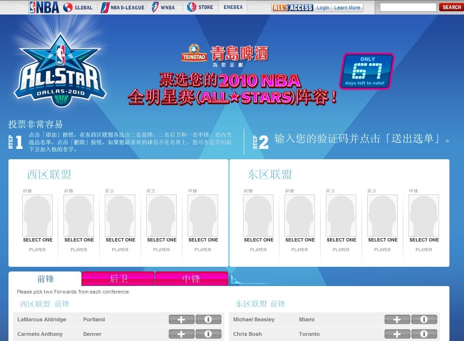Switch to the 前锋 forwards tab
The height and width of the screenshot is (341, 464).
(45, 279)
